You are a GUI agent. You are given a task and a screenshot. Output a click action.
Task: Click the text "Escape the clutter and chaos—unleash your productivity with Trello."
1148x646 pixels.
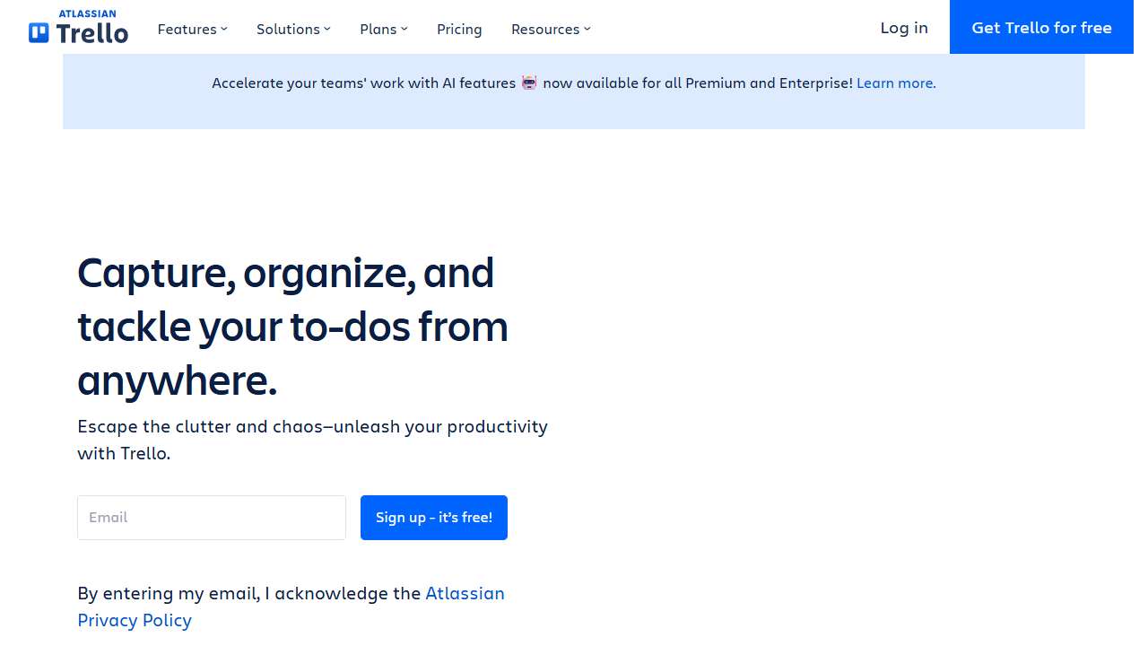tap(312, 440)
